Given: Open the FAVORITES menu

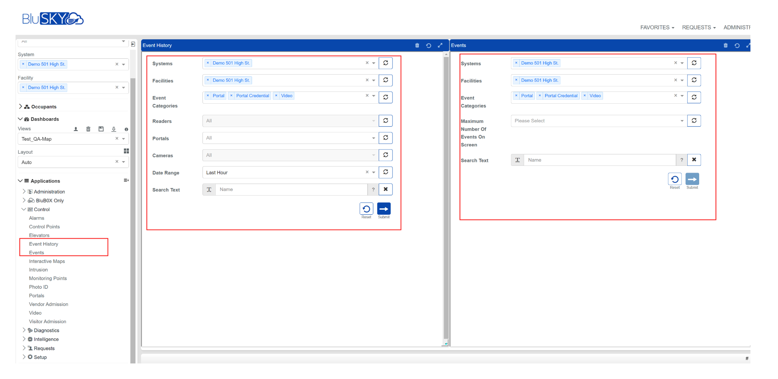Looking at the screenshot, I should tap(657, 28).
